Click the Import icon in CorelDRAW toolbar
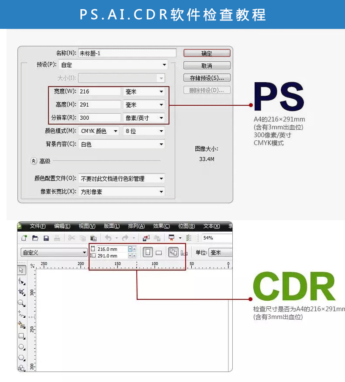This screenshot has width=345, height=382. coord(146,238)
